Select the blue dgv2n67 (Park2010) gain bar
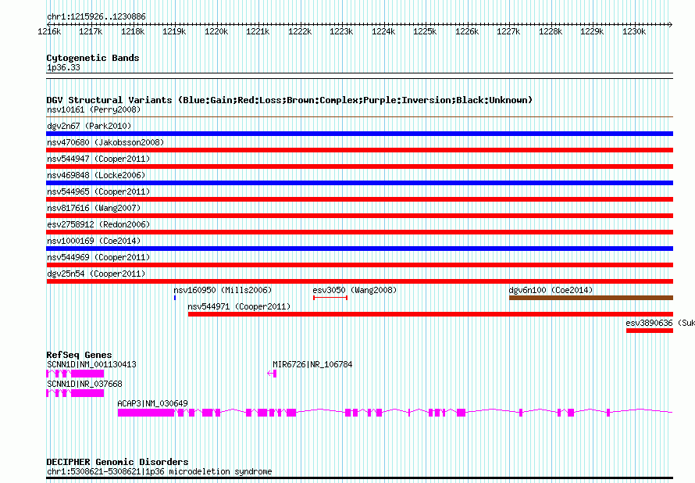This screenshot has width=695, height=483. click(x=359, y=134)
